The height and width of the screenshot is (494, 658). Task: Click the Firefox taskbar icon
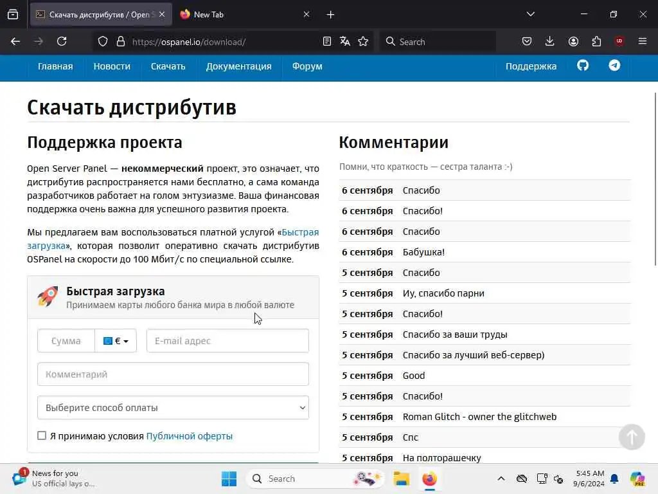[x=430, y=479]
